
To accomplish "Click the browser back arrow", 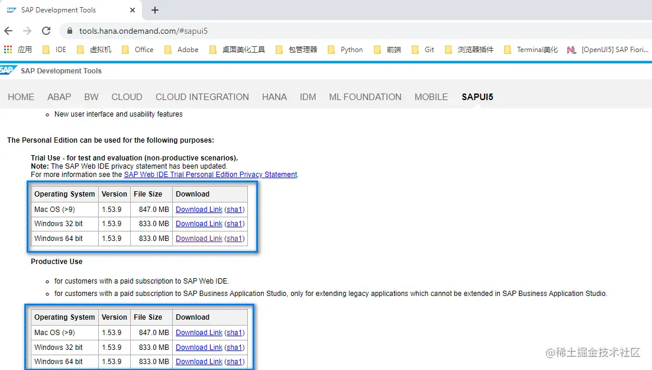I will click(8, 31).
